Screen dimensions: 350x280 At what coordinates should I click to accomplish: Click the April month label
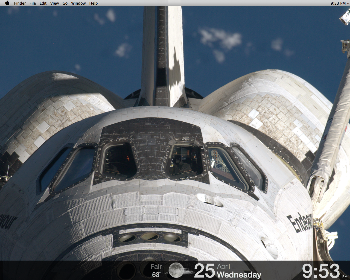tap(223, 266)
